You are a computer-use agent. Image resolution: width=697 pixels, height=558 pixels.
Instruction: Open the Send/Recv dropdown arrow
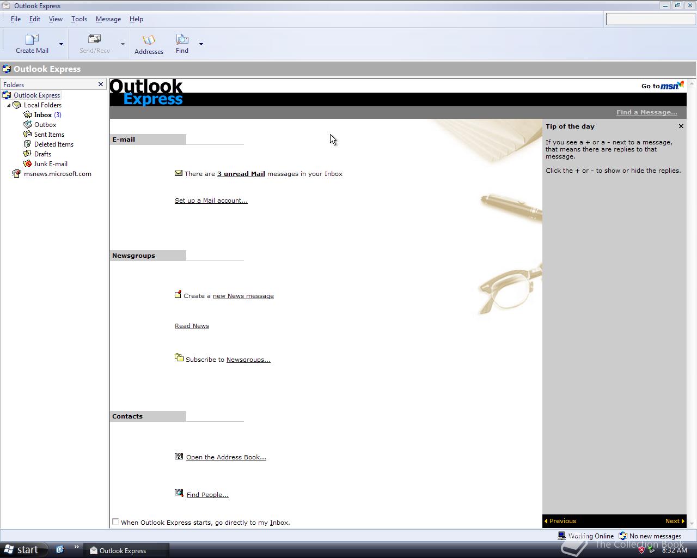click(123, 44)
